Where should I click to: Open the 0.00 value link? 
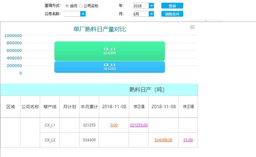pyautogui.click(x=114, y=125)
